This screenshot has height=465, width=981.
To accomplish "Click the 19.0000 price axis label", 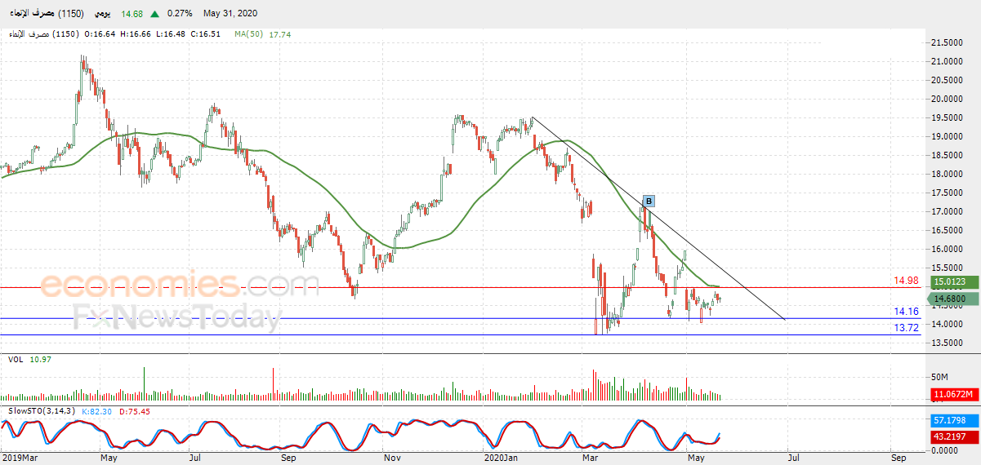I will (x=945, y=136).
